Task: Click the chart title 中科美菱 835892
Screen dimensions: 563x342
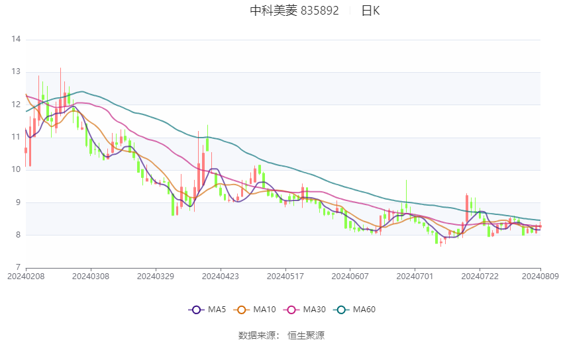Action: (294, 11)
